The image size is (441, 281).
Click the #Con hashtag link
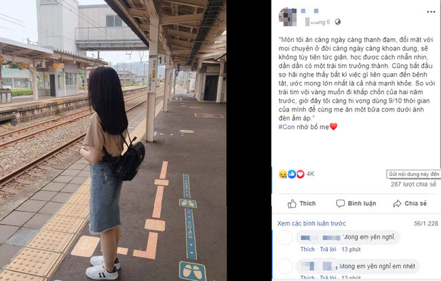click(286, 127)
